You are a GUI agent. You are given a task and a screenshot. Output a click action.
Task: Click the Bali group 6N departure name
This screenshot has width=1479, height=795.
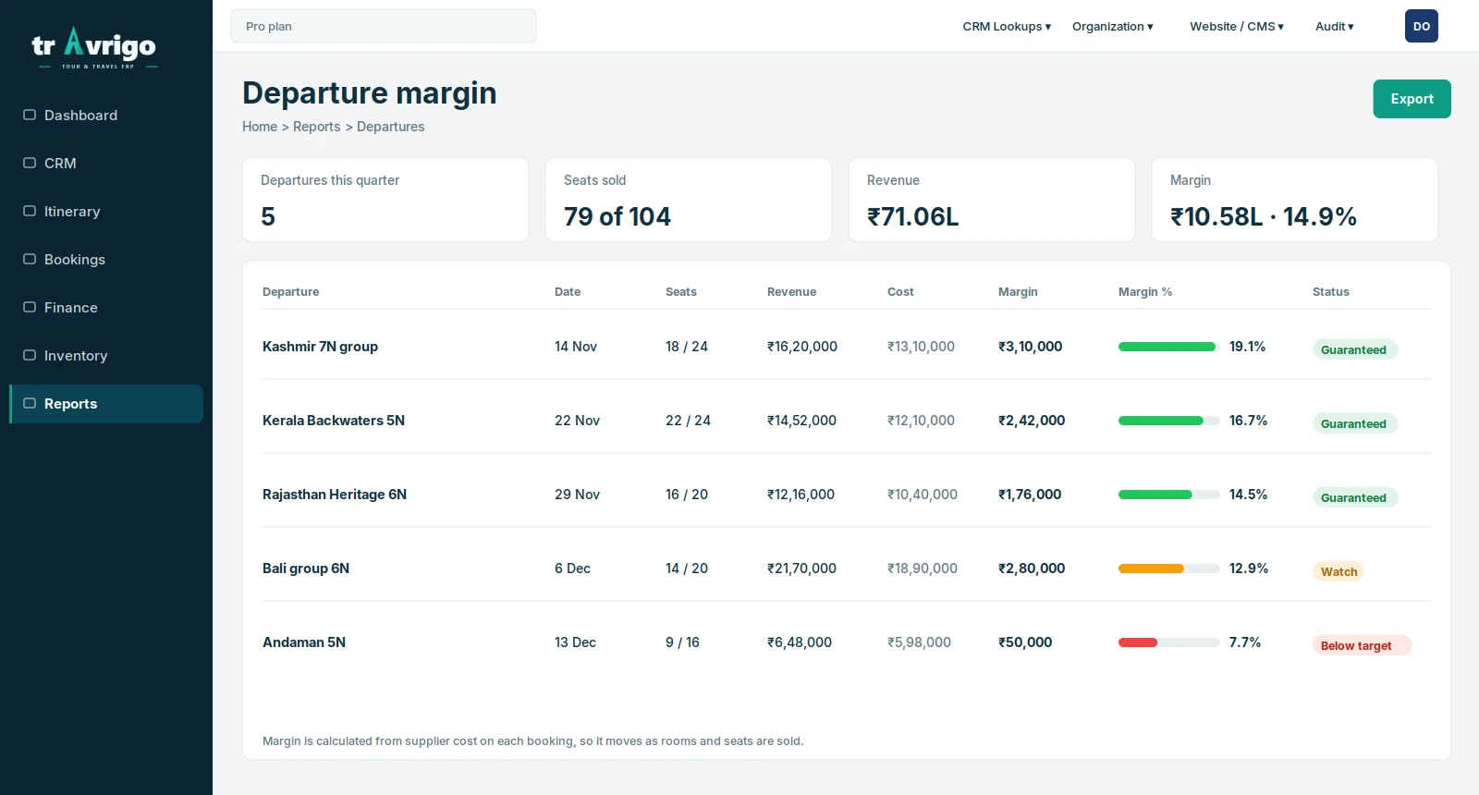(306, 569)
